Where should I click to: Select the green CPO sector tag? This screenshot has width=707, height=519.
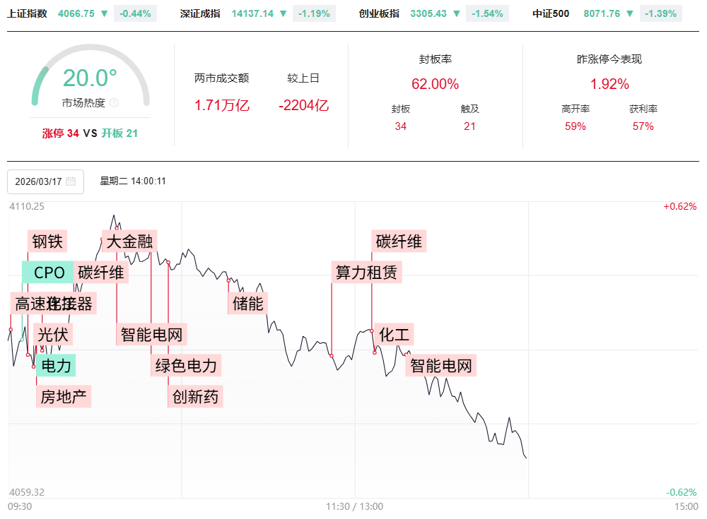click(x=48, y=273)
